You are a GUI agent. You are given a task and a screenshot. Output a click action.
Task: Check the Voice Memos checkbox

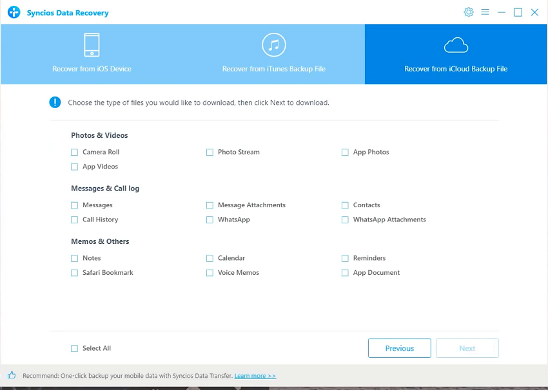[x=210, y=273]
